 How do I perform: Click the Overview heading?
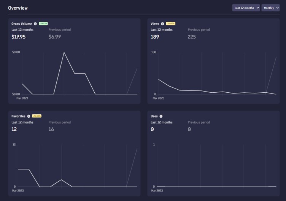[x=18, y=8]
